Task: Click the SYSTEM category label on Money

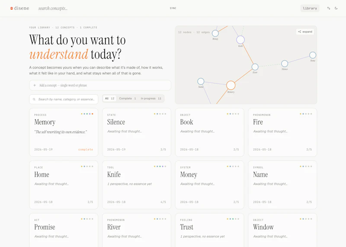Action: 186,167
